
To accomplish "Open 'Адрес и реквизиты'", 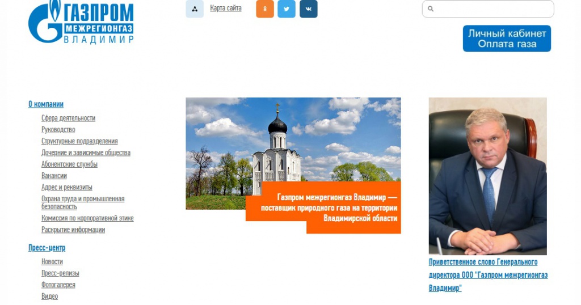I will click(67, 187).
